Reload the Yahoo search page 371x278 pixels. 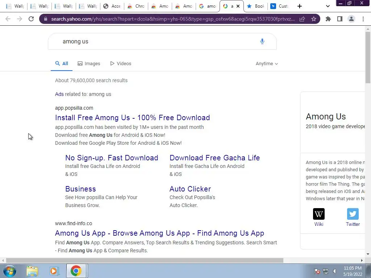[x=31, y=19]
